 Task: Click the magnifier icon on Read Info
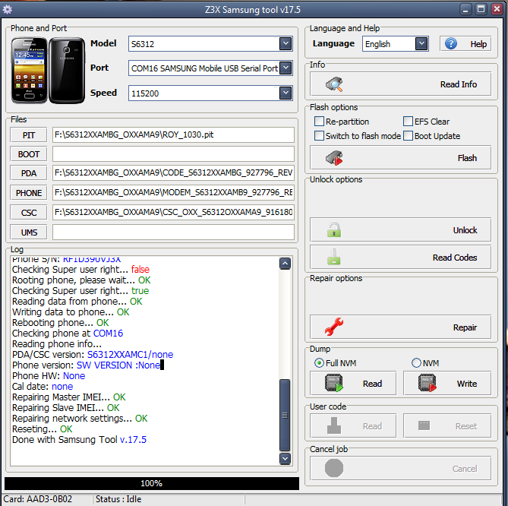[x=334, y=84]
